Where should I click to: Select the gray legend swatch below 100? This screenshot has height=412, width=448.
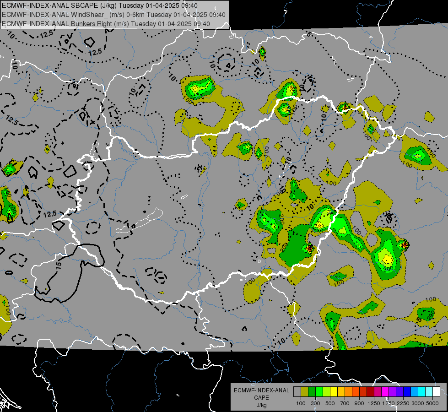tap(297, 392)
